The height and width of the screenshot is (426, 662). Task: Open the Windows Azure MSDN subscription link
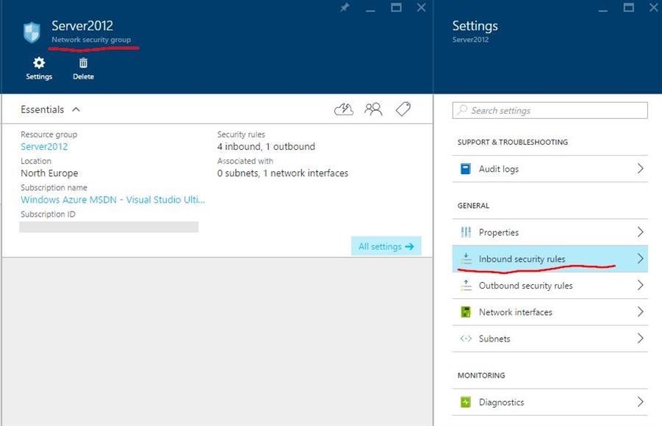pyautogui.click(x=112, y=200)
